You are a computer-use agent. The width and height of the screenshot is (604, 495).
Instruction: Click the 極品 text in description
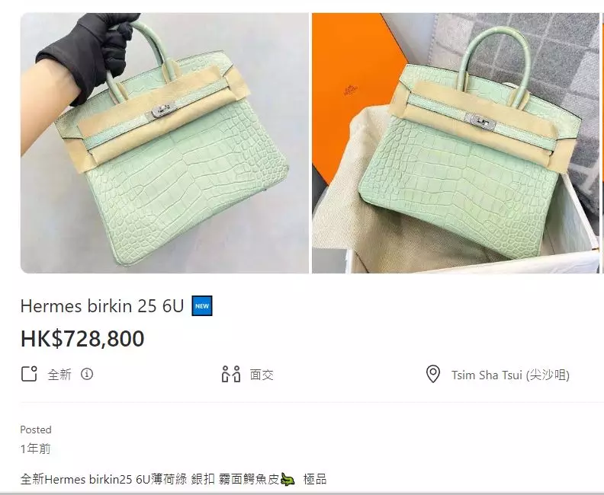(x=315, y=479)
